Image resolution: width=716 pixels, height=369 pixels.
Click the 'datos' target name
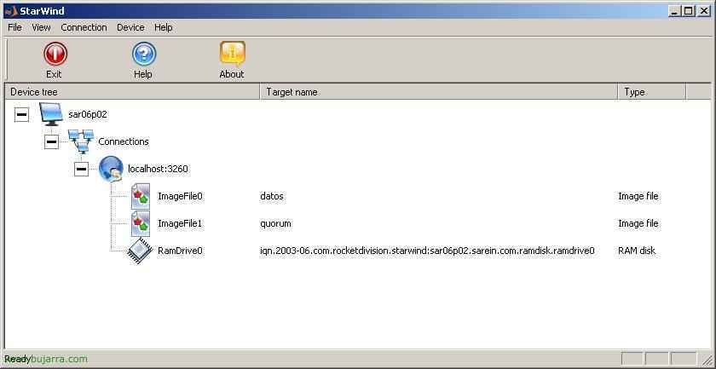(272, 196)
